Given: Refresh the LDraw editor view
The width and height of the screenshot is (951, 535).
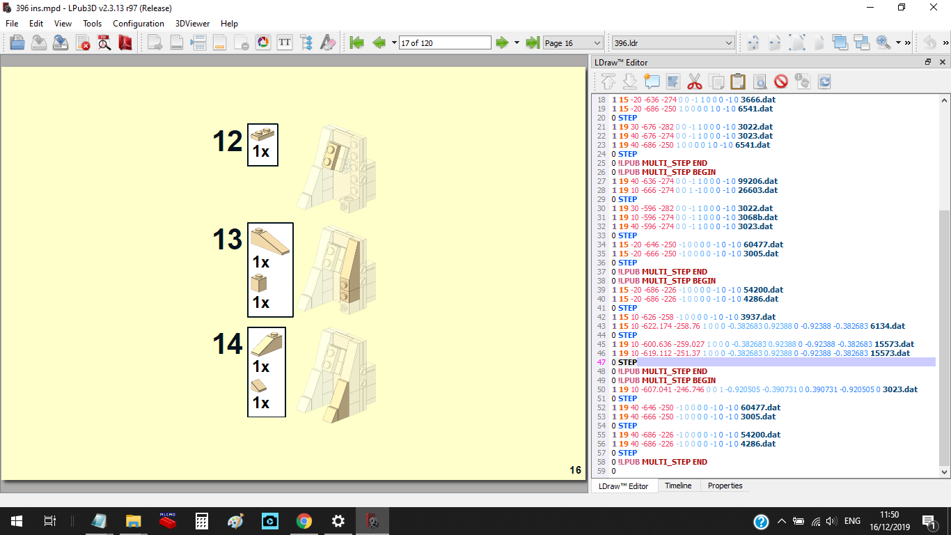Looking at the screenshot, I should 824,82.
